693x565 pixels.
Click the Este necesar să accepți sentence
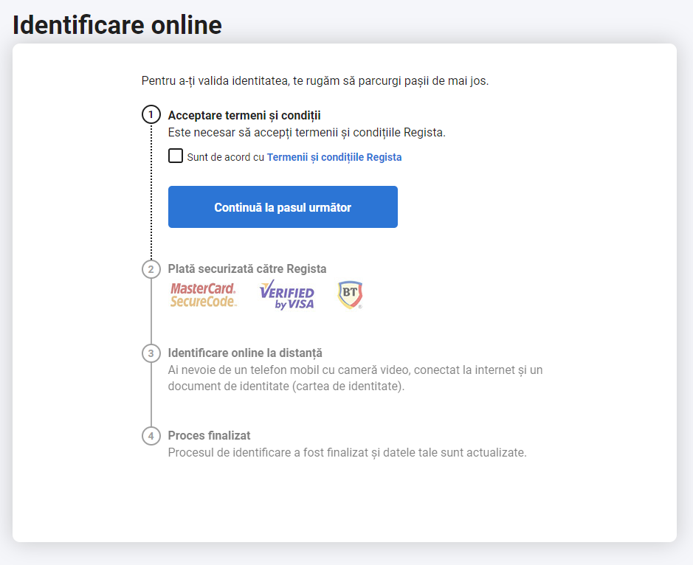click(x=307, y=133)
